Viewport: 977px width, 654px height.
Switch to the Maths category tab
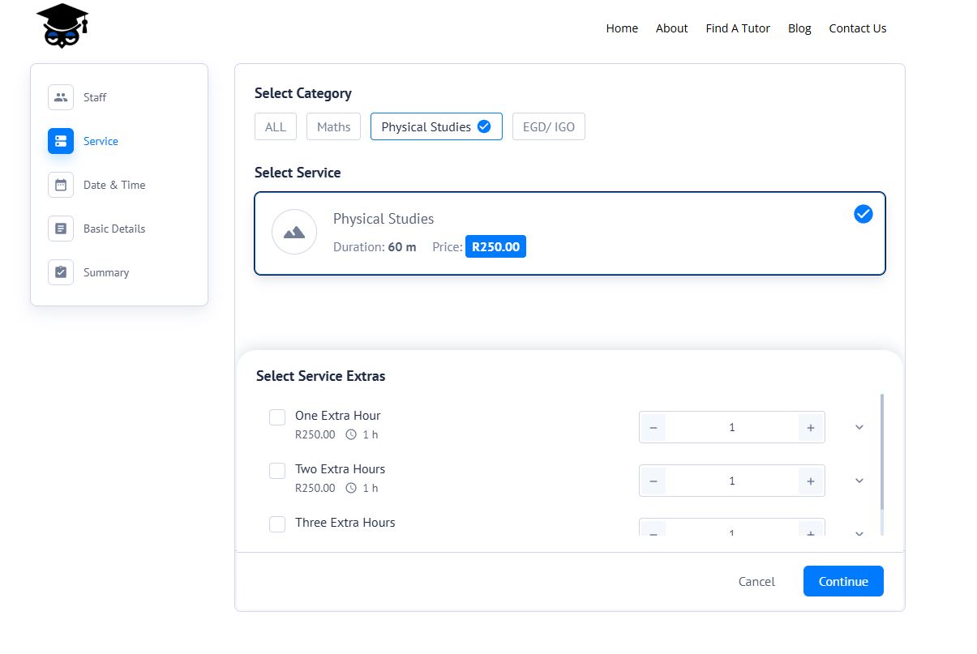(x=333, y=126)
